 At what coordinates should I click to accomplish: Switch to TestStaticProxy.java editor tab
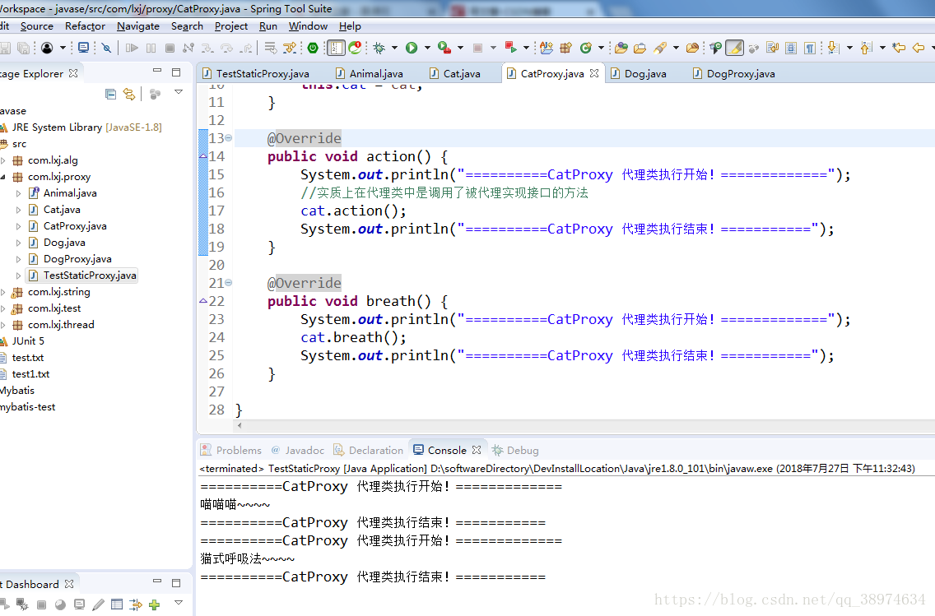click(x=256, y=73)
